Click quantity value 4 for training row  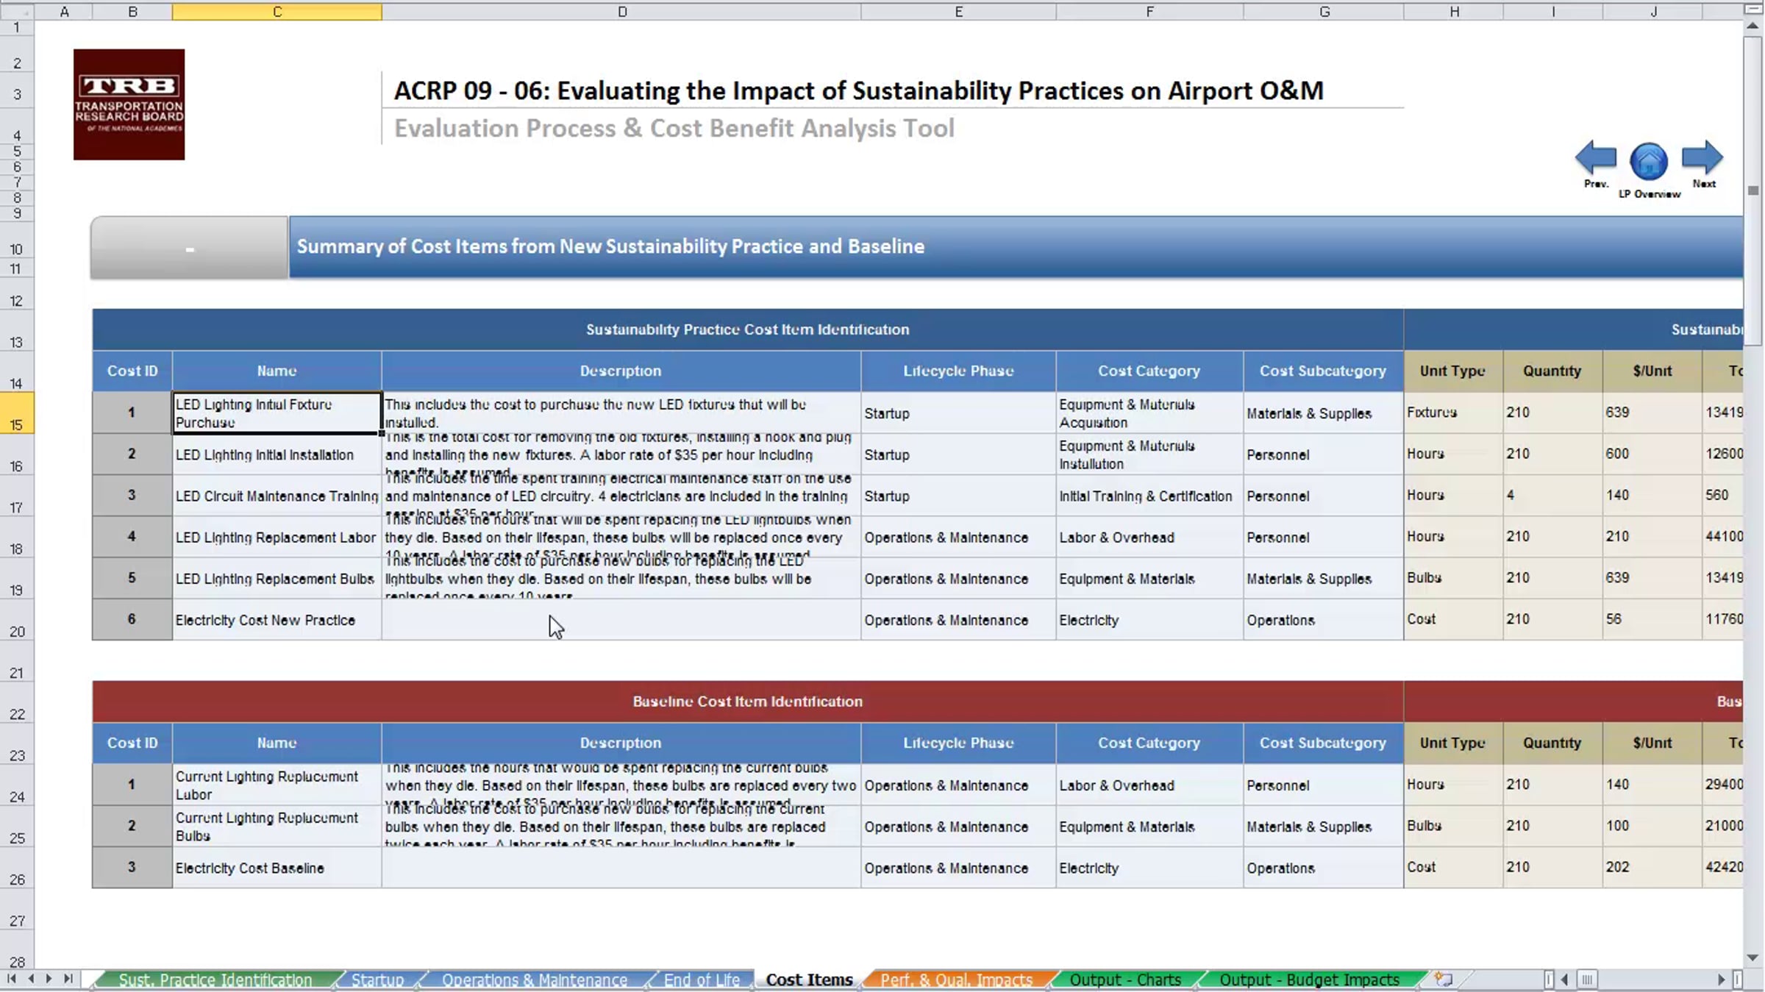[1552, 495]
